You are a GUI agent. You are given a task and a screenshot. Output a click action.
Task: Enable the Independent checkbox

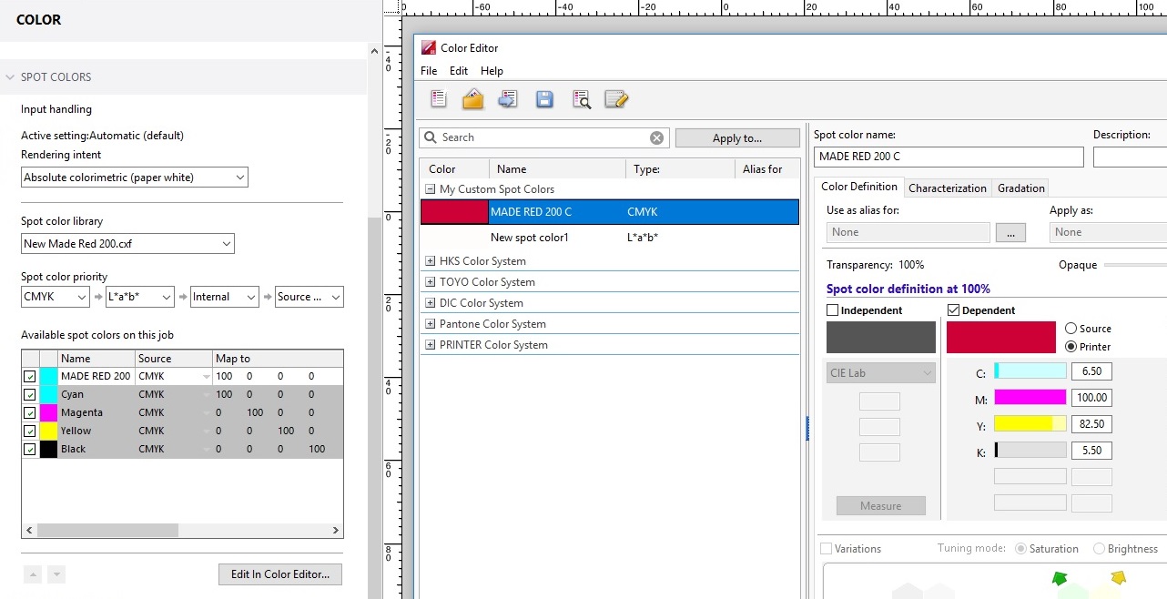[x=832, y=310]
